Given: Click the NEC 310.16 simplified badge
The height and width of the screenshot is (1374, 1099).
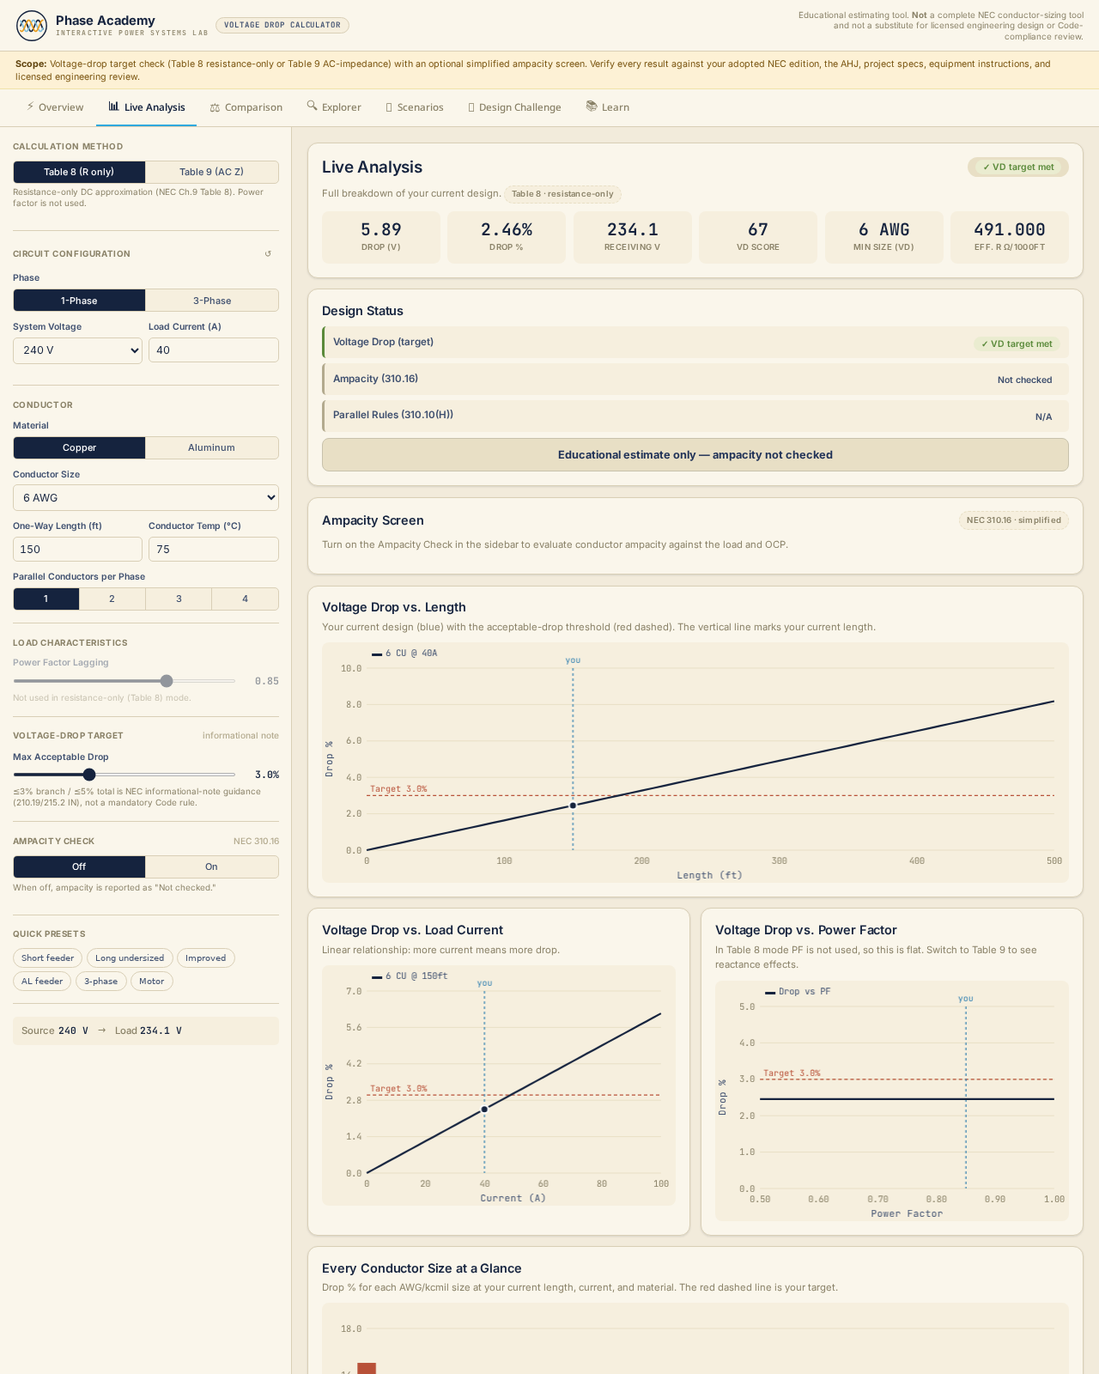Looking at the screenshot, I should pos(1014,520).
